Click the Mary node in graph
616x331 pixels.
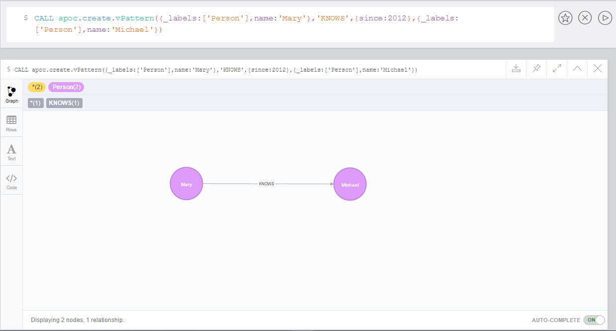186,184
